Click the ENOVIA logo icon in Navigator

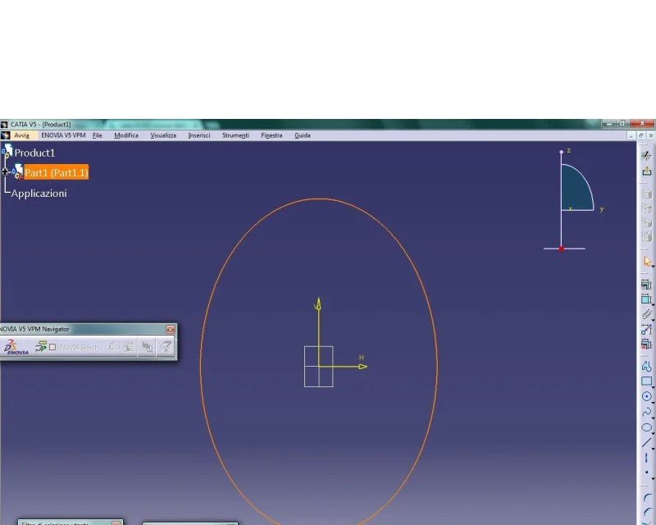point(16,347)
